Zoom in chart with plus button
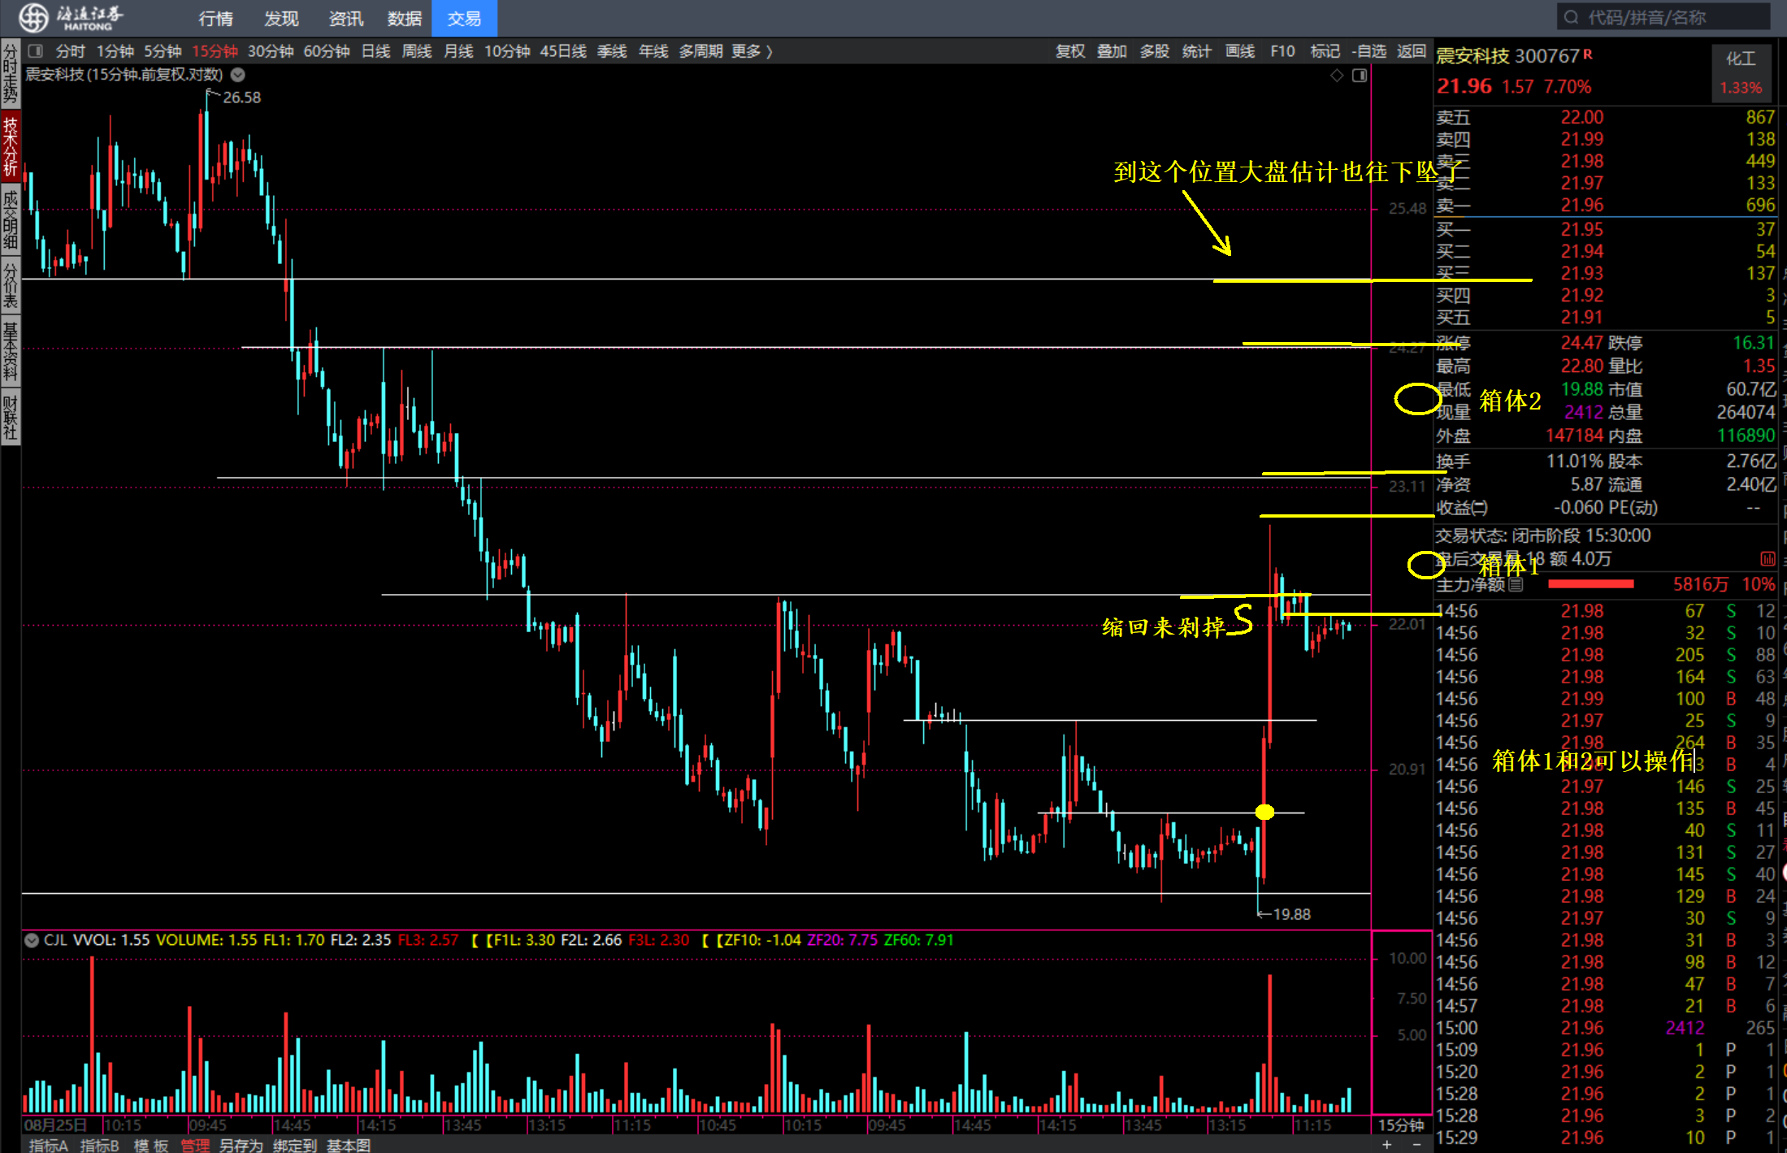1787x1153 pixels. [x=1387, y=1145]
